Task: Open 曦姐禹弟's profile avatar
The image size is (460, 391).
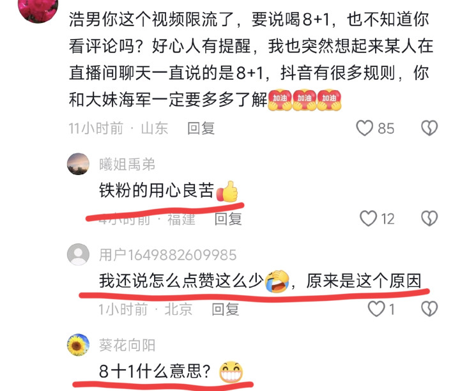Action: pos(79,164)
